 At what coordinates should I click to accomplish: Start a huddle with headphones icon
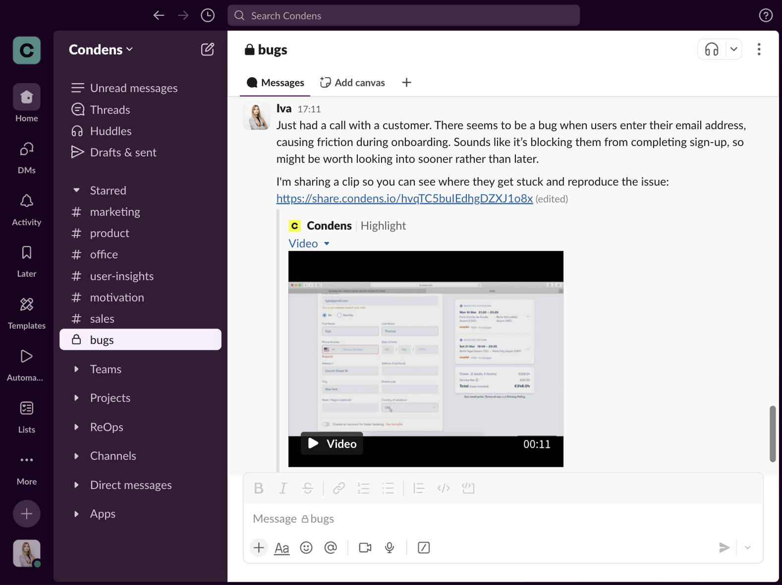tap(712, 49)
